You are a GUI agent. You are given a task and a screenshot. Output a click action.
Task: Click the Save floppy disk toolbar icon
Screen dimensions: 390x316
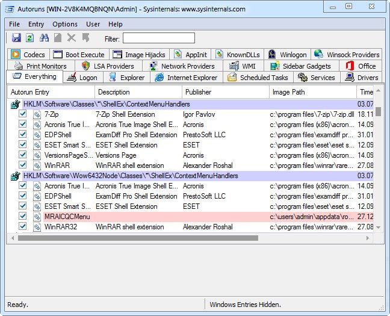[16, 38]
